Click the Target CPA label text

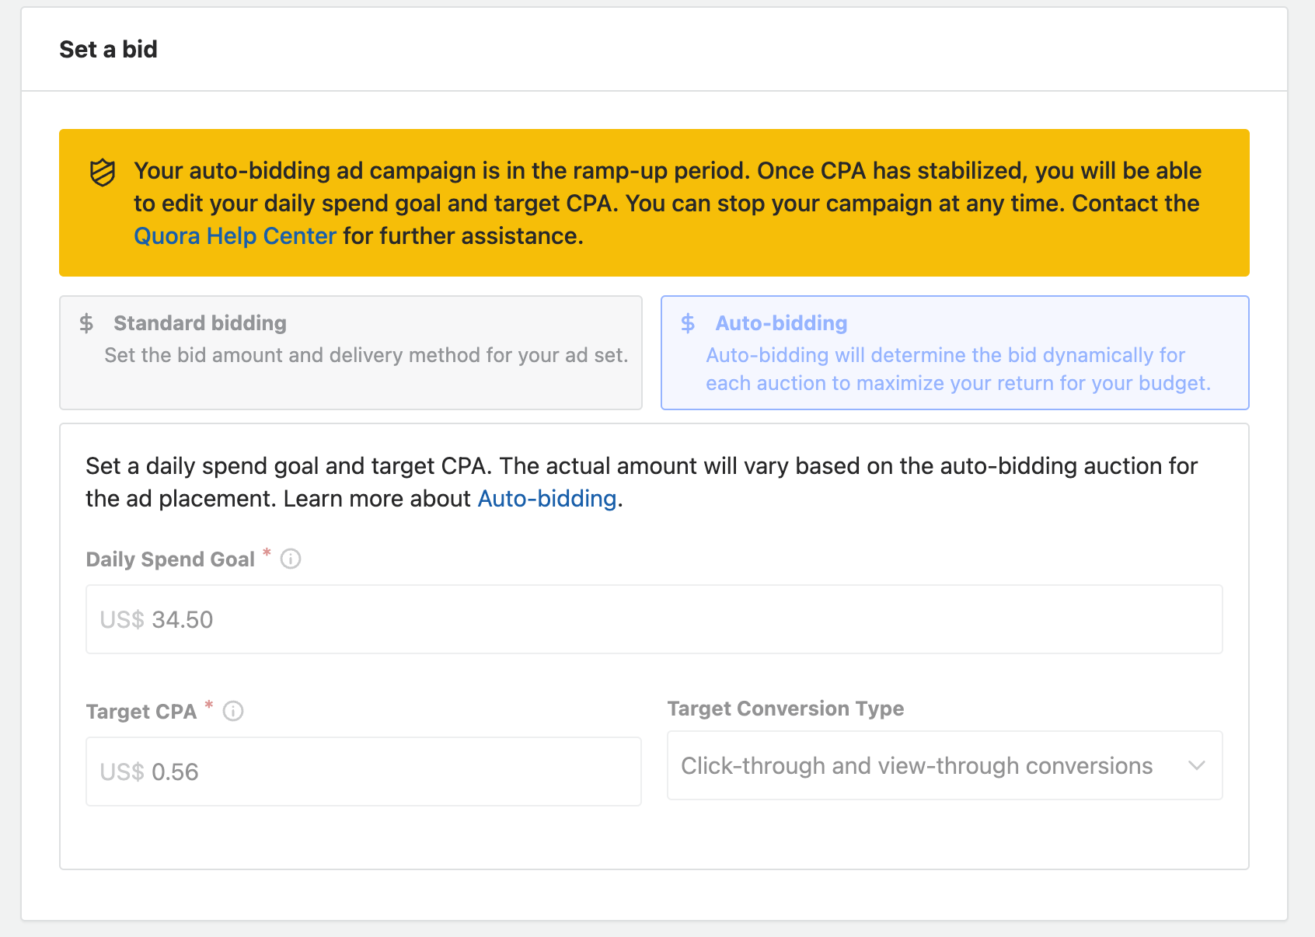(x=141, y=712)
